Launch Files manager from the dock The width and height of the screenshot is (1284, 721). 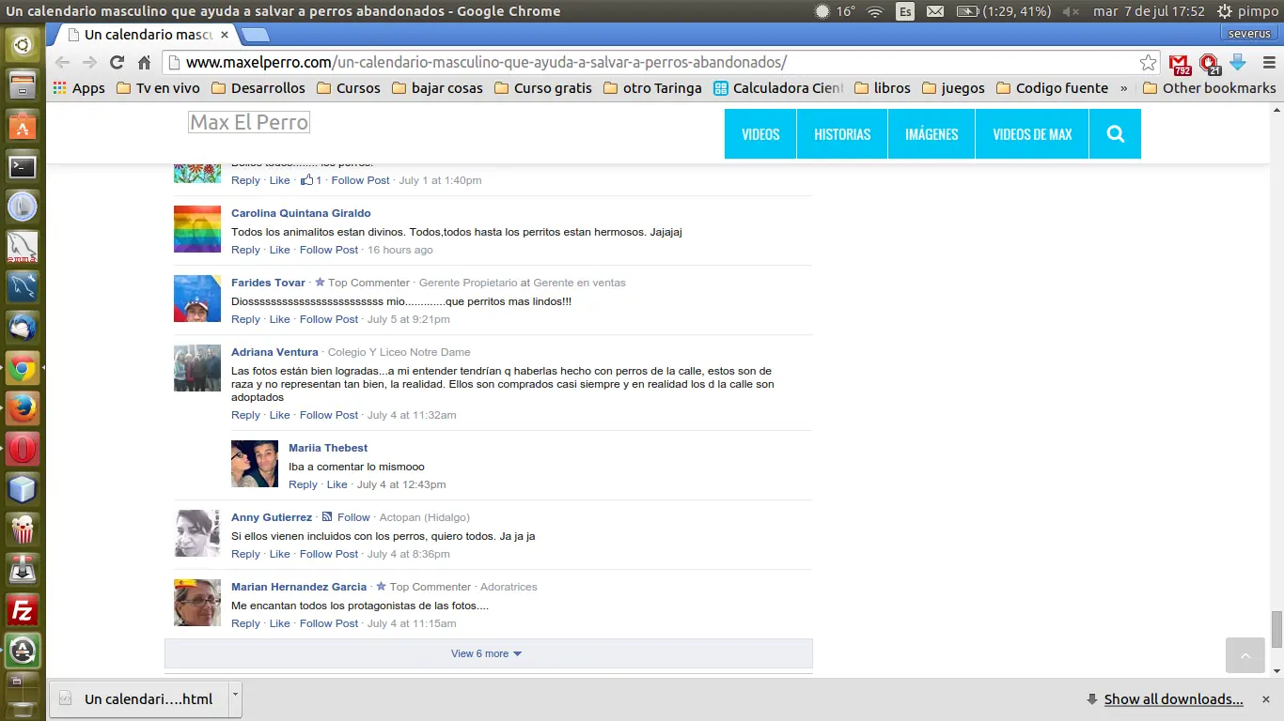coord(23,85)
